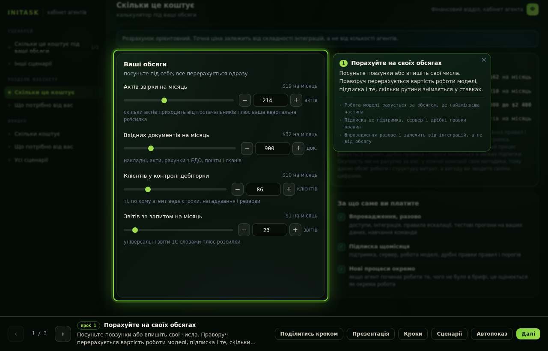Increase clients under receivables control (Клієнтів)
548x351 pixels.
click(x=289, y=189)
